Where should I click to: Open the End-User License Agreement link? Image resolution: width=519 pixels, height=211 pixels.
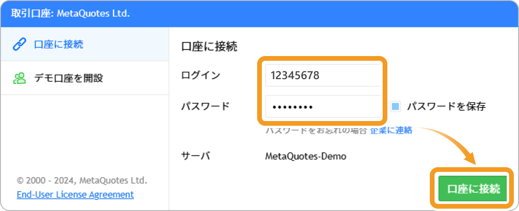click(x=75, y=195)
